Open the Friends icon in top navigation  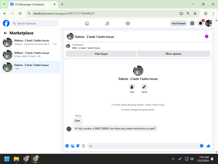(x=107, y=23)
